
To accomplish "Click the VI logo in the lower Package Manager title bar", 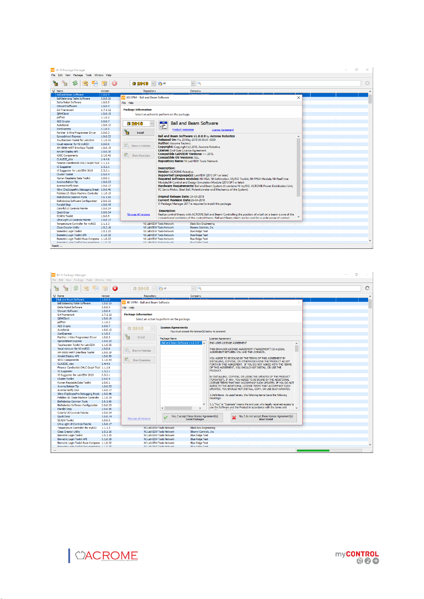I will coord(53,275).
